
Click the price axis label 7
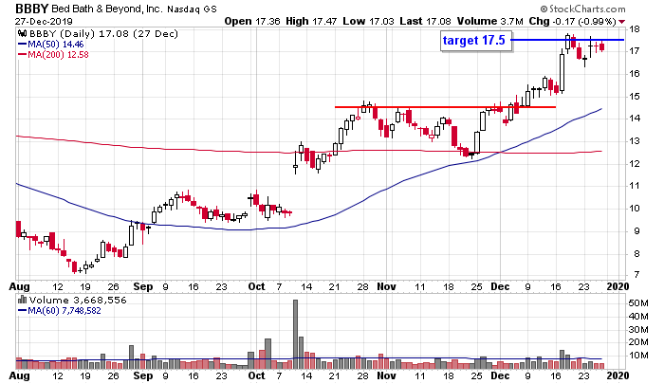pyautogui.click(x=636, y=275)
